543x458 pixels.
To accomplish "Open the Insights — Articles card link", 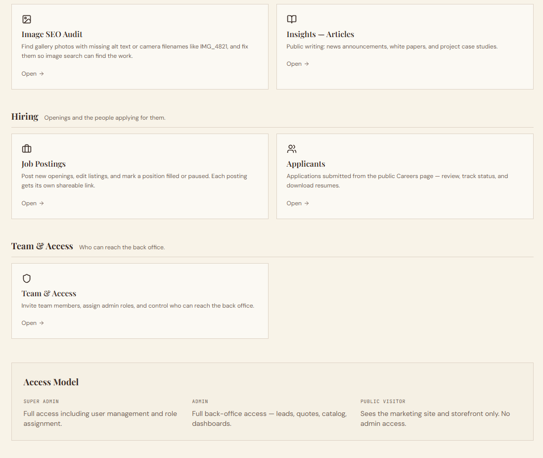I will pyautogui.click(x=298, y=64).
